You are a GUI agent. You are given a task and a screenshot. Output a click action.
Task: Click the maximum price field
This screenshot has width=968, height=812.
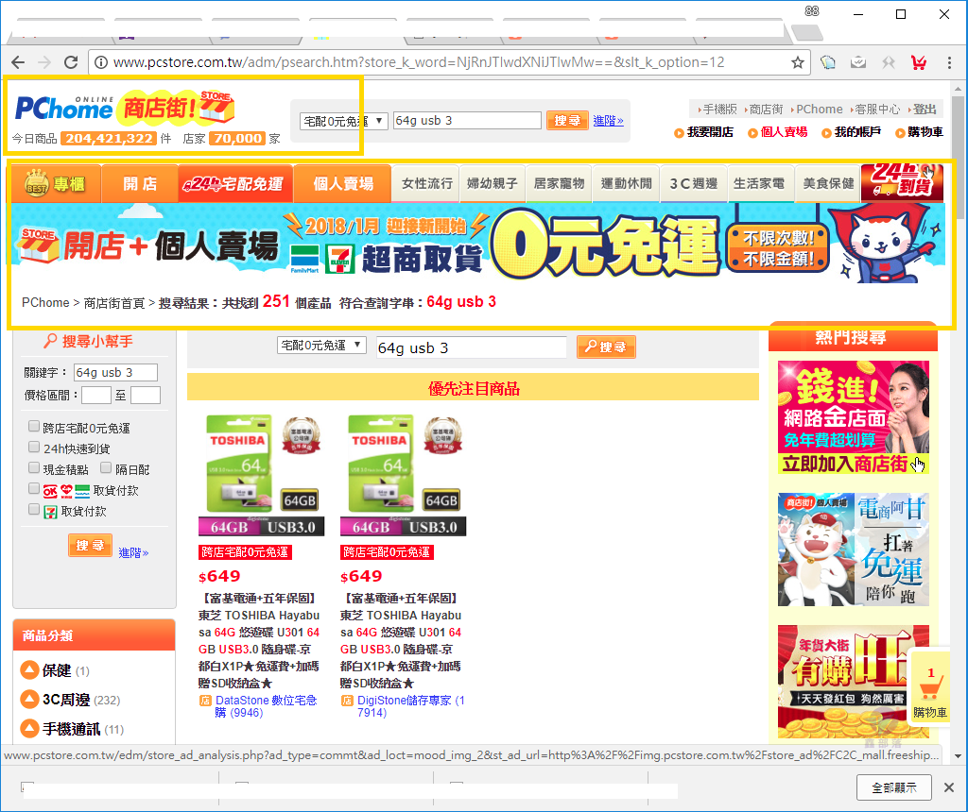(146, 396)
